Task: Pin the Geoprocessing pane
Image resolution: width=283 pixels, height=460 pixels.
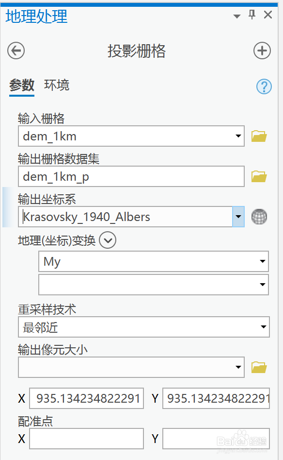Action: click(252, 15)
